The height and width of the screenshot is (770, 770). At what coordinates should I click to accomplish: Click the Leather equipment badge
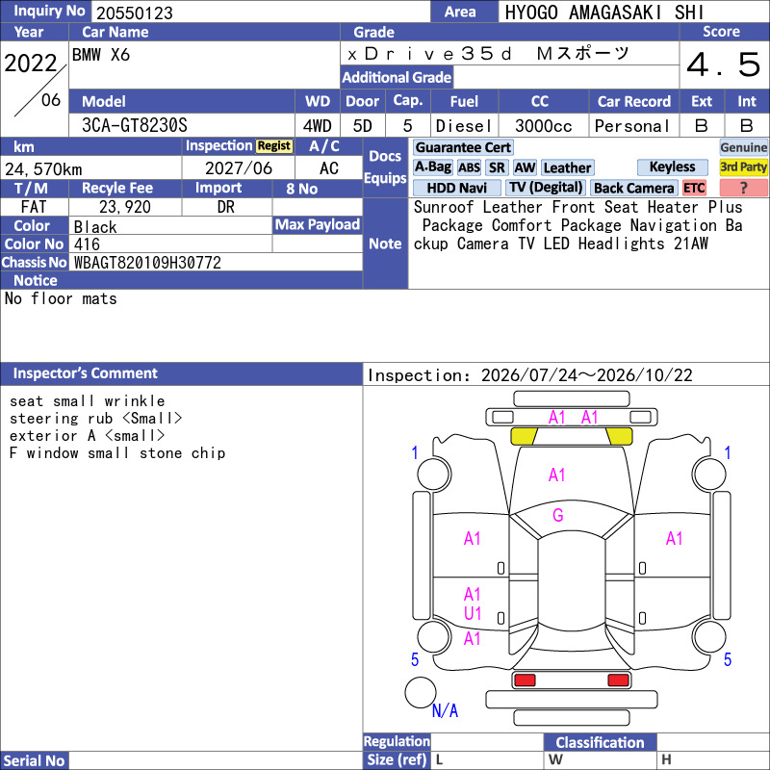[x=567, y=167]
